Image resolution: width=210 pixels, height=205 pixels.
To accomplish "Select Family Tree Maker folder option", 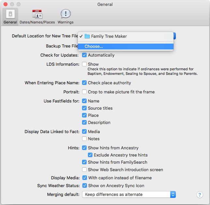I will 125,36.
